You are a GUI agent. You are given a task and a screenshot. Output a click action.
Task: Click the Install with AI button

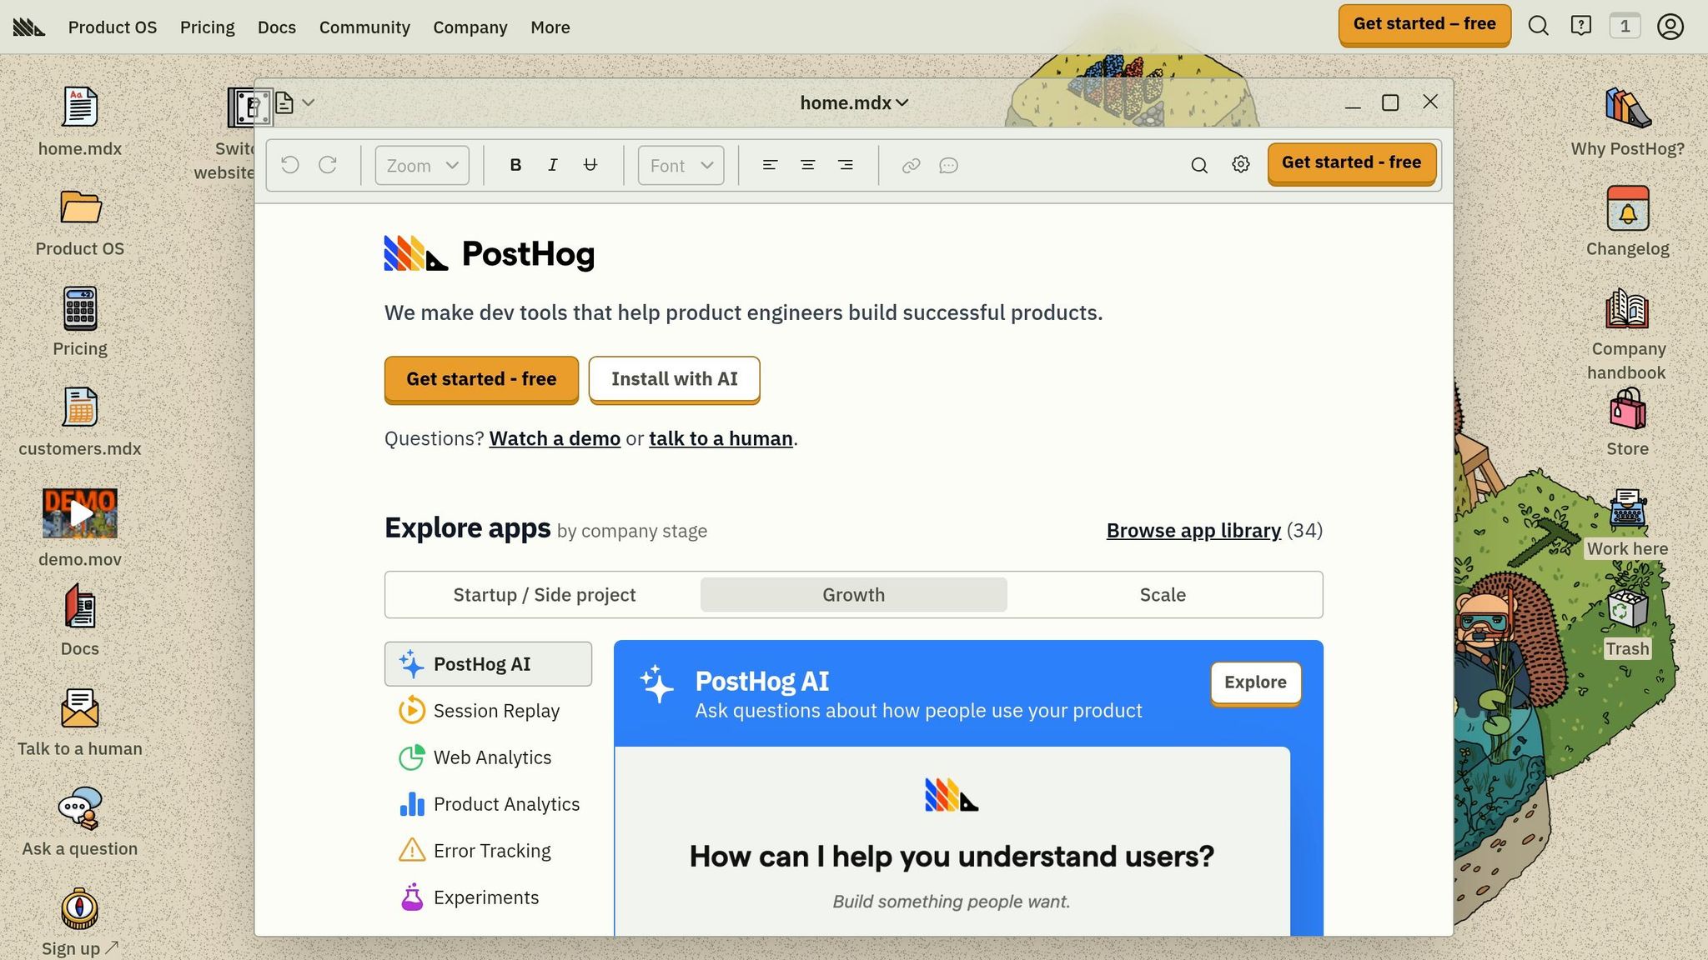point(674,379)
